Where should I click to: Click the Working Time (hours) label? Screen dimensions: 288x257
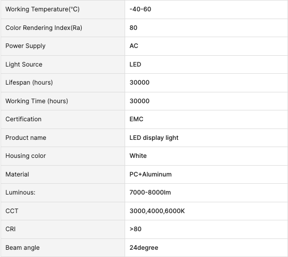tap(37, 101)
